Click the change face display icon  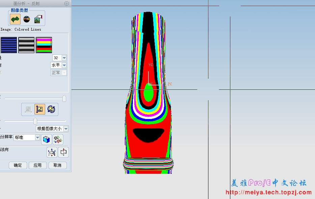click(58, 139)
